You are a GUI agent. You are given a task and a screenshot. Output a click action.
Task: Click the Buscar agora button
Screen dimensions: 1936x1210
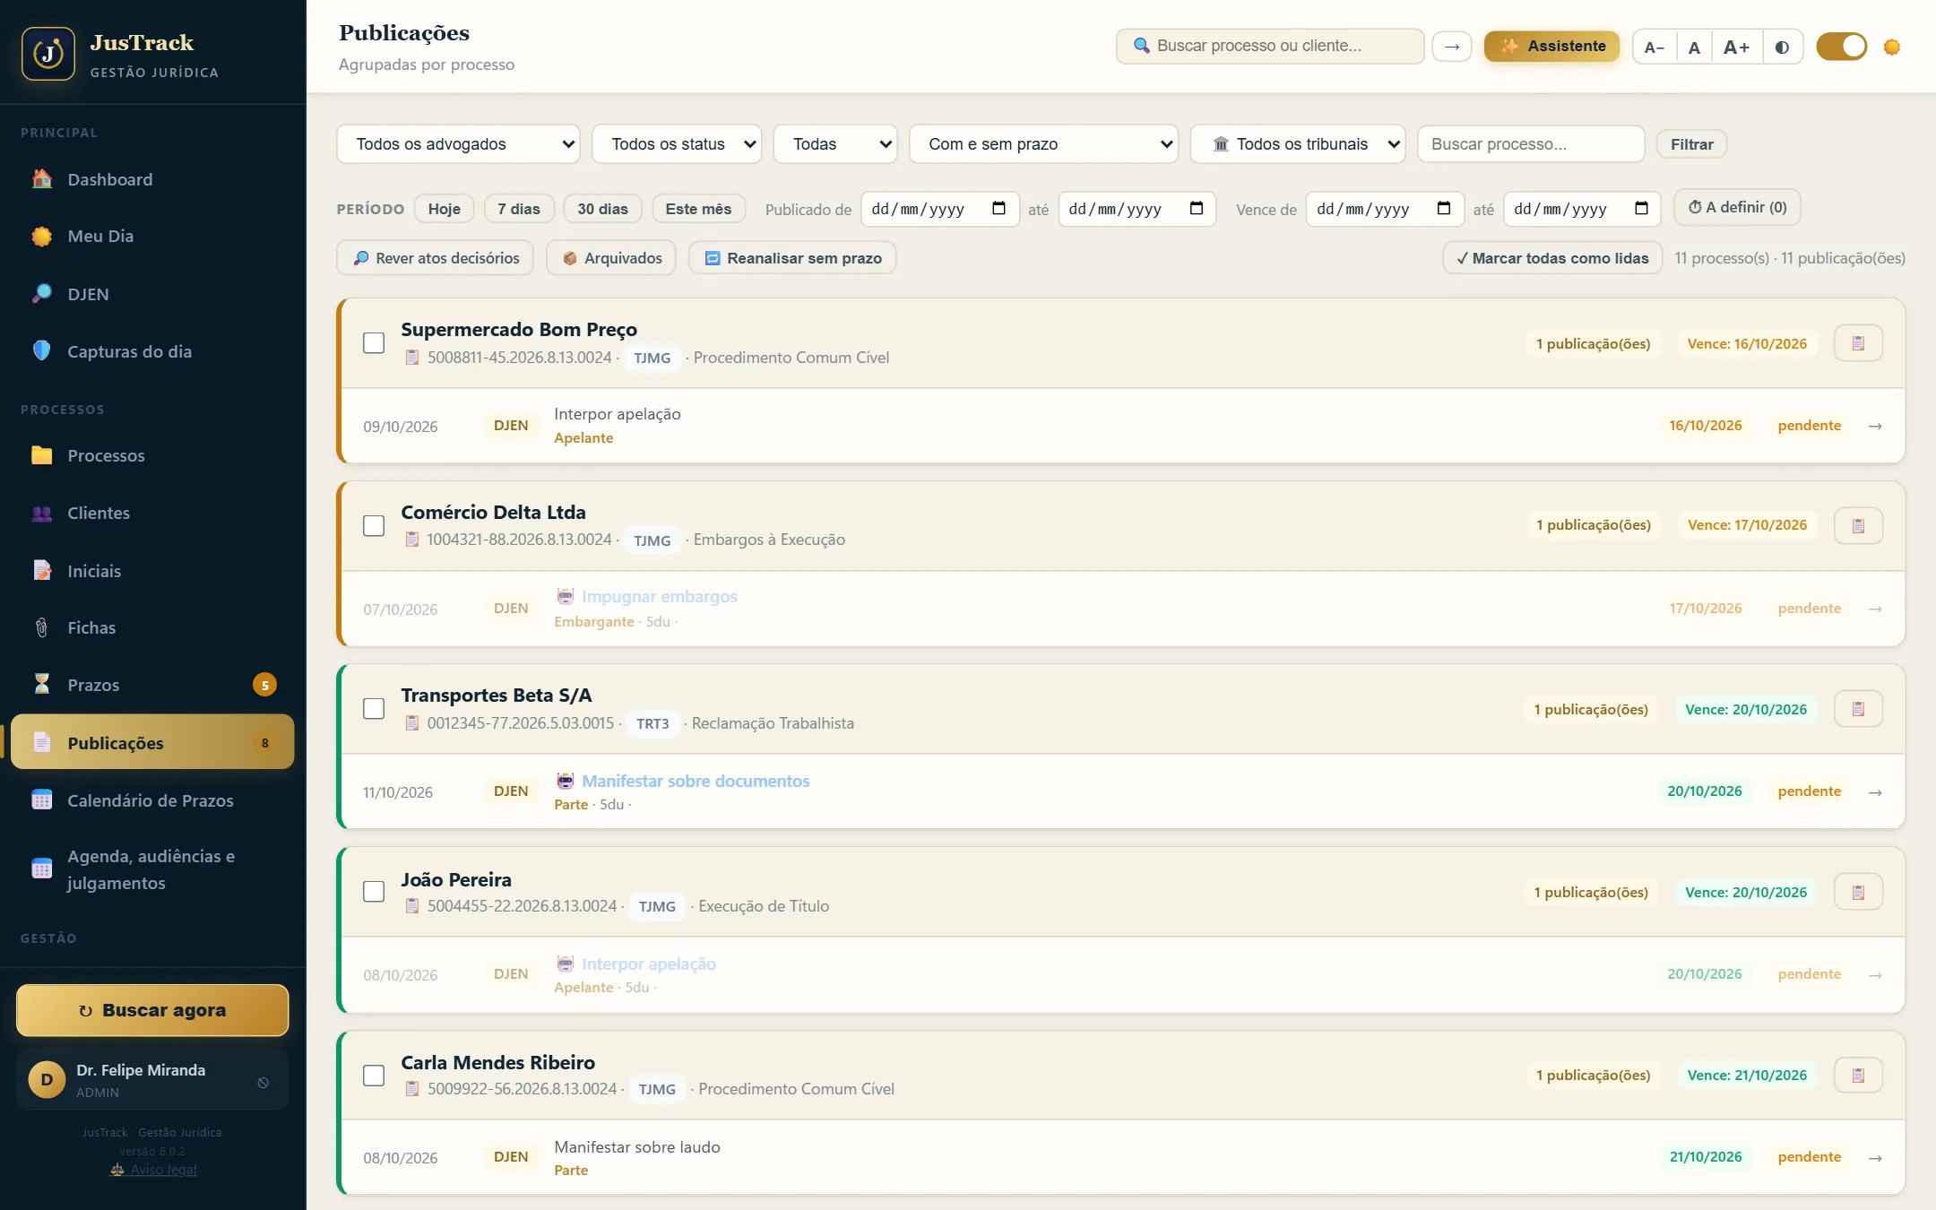pyautogui.click(x=152, y=1010)
